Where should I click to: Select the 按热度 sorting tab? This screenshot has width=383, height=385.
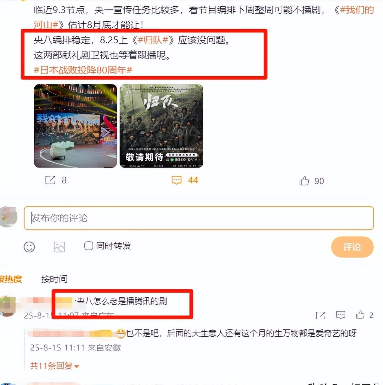point(11,279)
